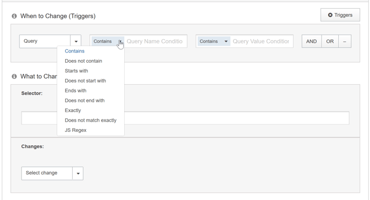The height and width of the screenshot is (200, 370).
Task: Select Does not match exactly option
Action: (x=90, y=120)
